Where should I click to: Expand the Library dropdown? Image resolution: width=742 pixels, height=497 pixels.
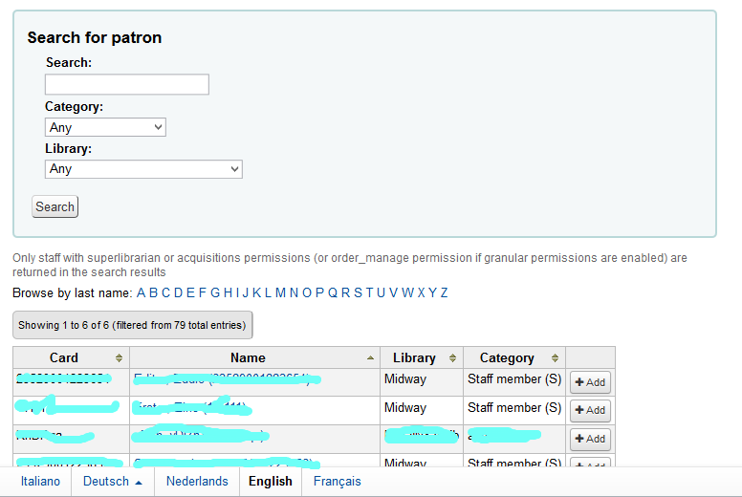point(143,169)
